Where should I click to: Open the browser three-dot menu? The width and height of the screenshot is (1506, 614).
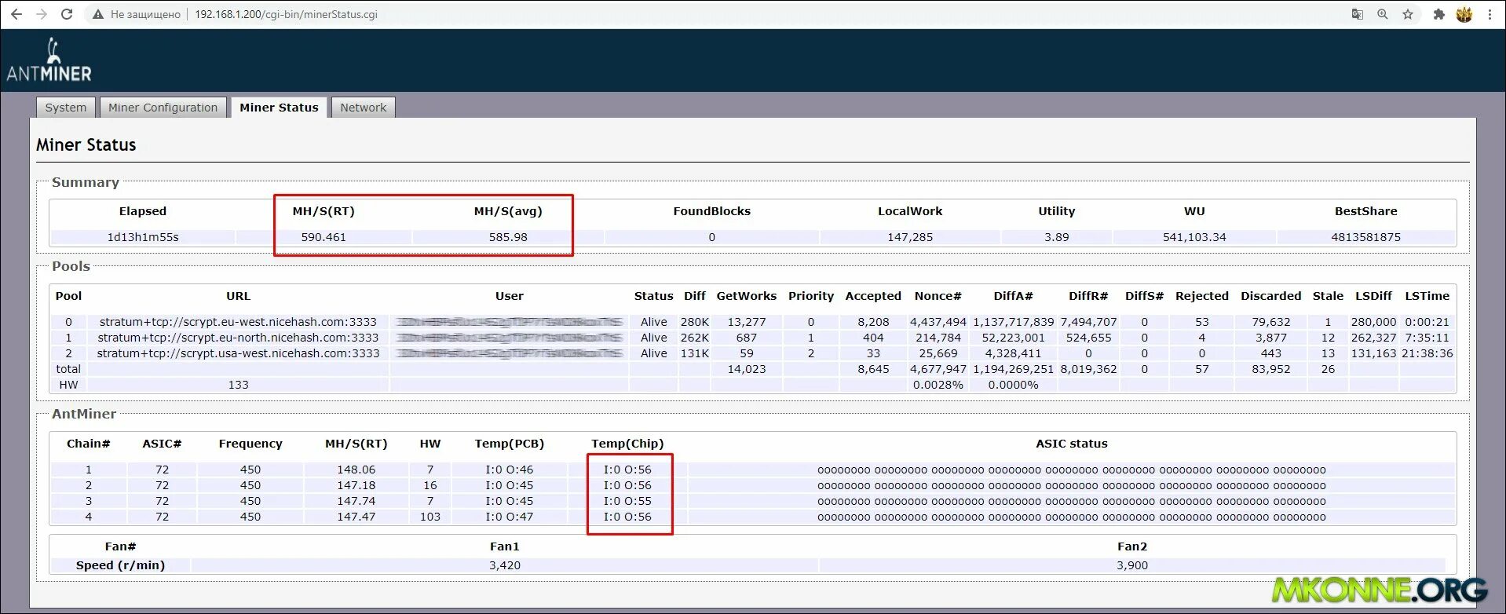[1490, 14]
